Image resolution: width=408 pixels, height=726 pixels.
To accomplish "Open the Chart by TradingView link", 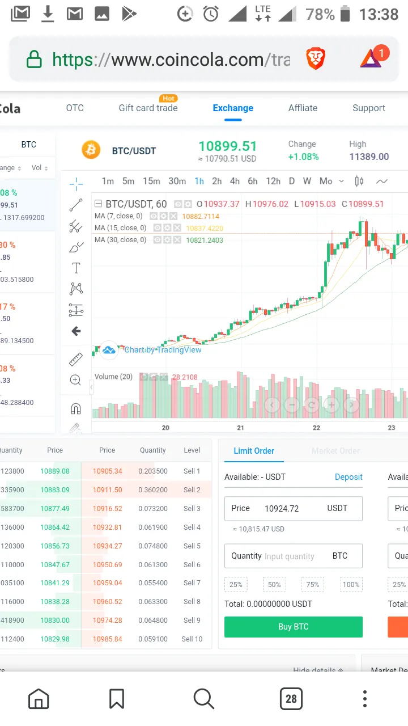I will tap(163, 350).
